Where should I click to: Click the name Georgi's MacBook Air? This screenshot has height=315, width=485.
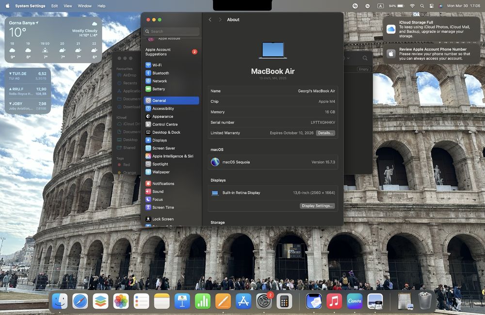pos(316,91)
